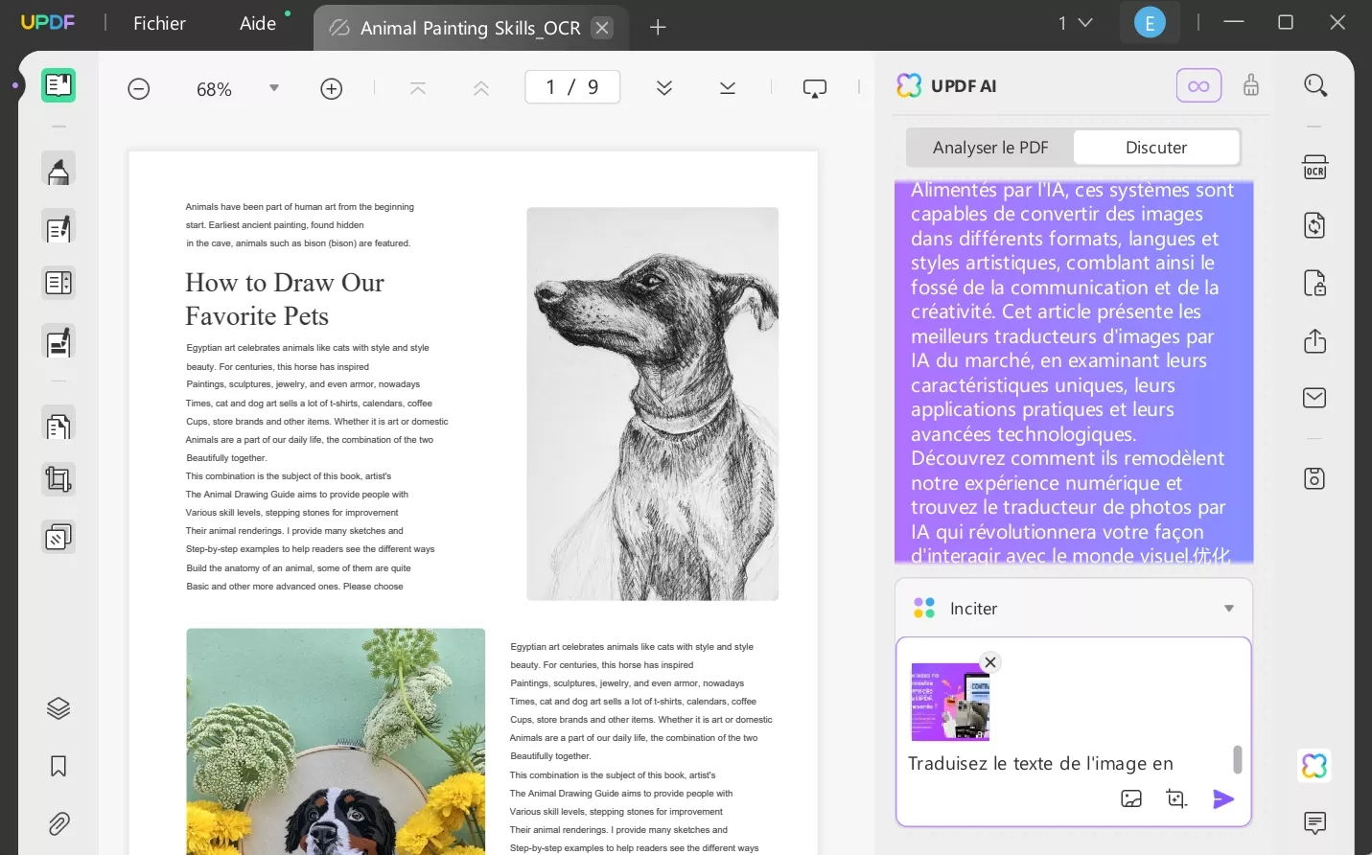Jump to the last page
The width and height of the screenshot is (1372, 855).
pyautogui.click(x=728, y=88)
